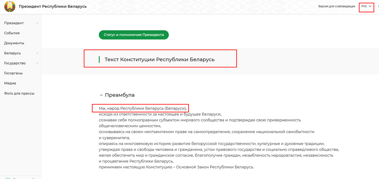379x179 pixels.
Task: Open the Медиа section
Action: pyautogui.click(x=10, y=83)
